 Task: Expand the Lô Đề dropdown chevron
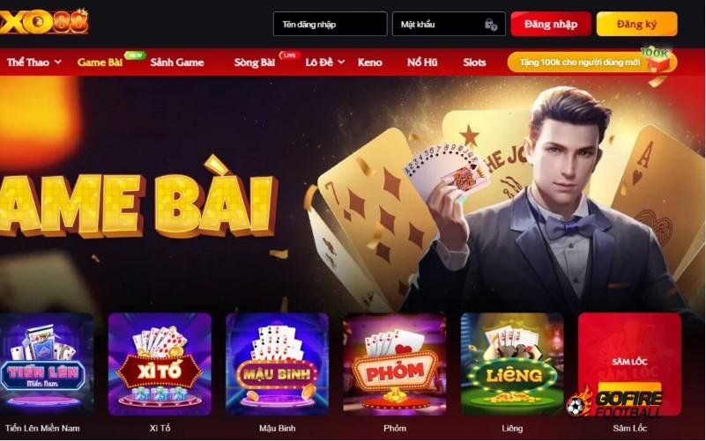click(x=341, y=62)
